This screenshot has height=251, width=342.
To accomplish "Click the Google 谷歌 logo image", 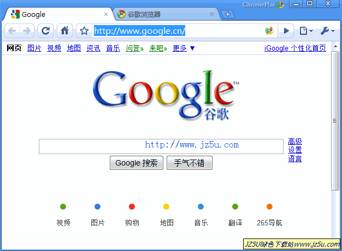I will [166, 96].
